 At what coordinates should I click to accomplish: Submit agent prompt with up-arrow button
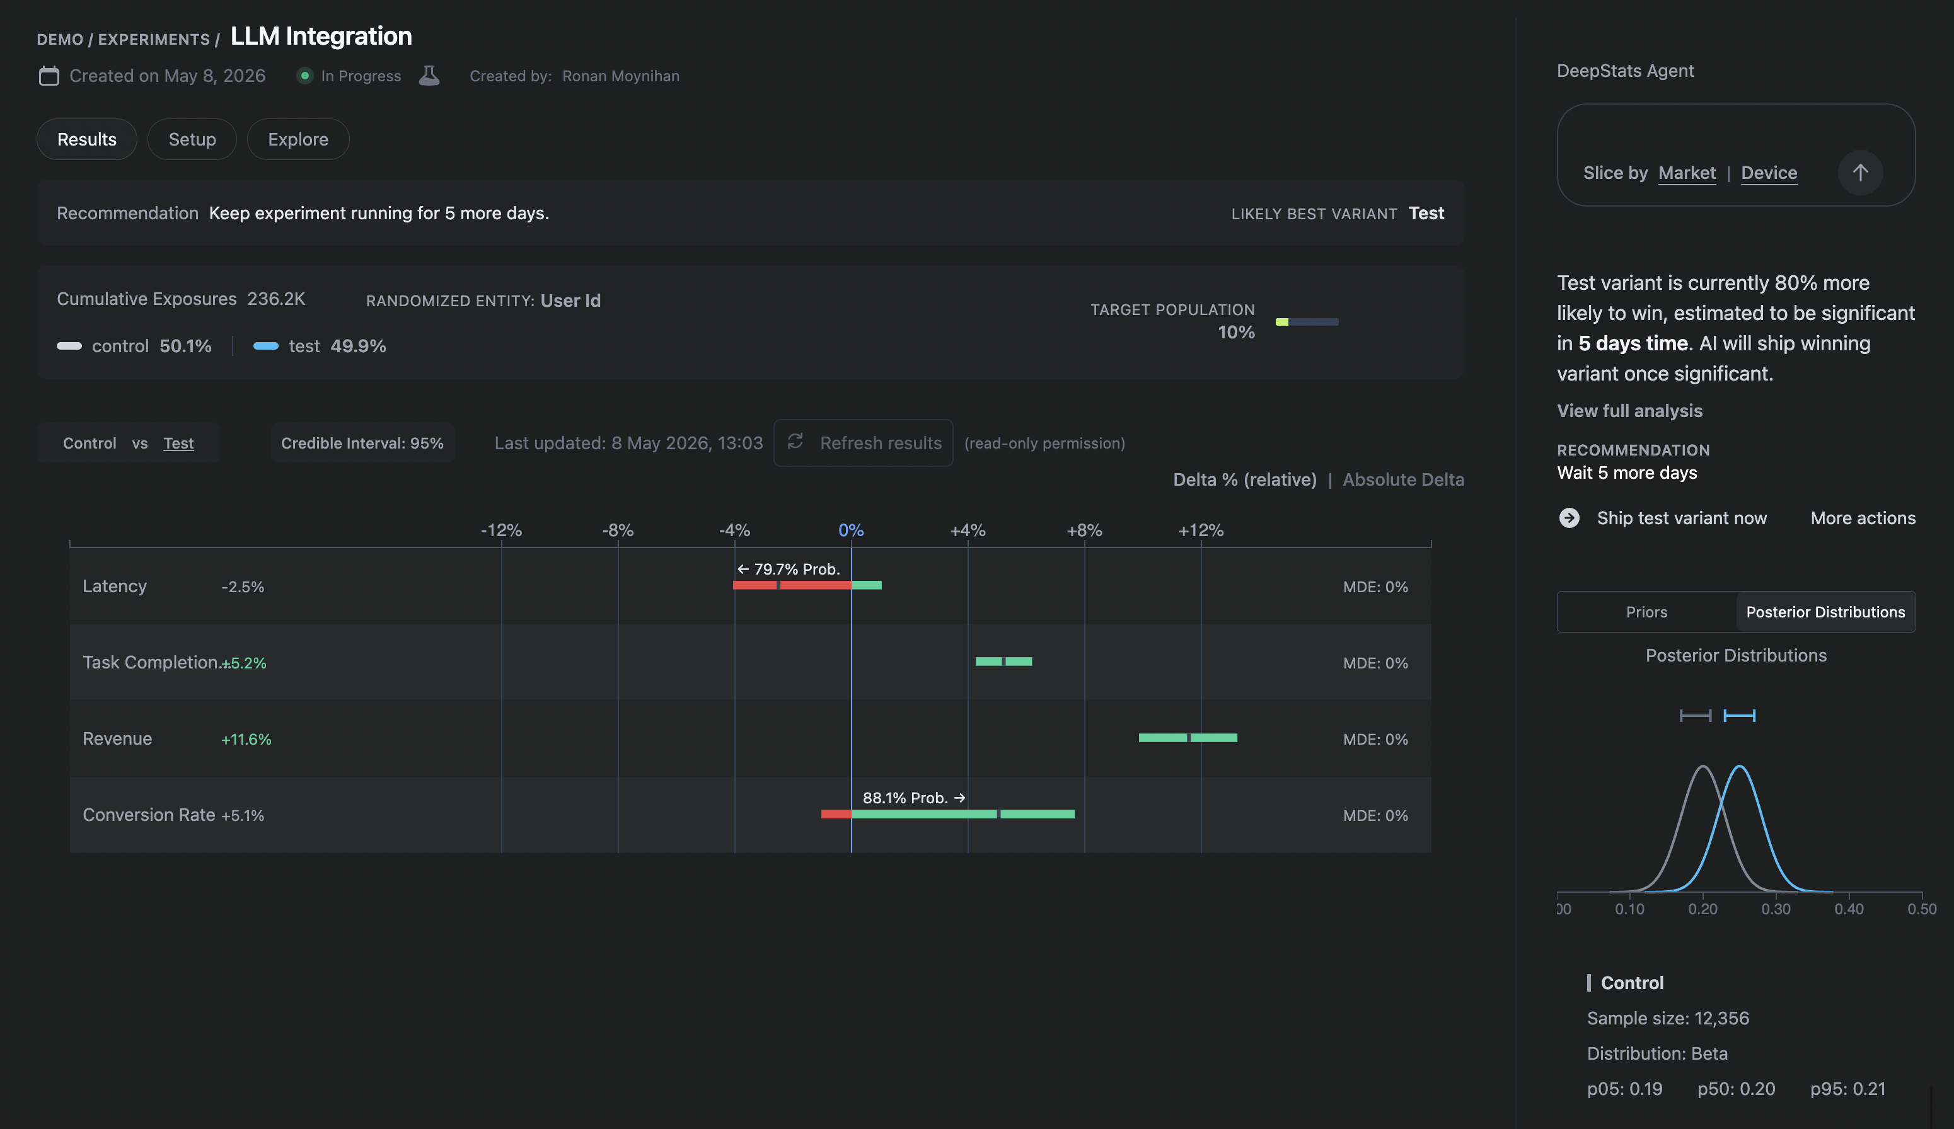coord(1860,172)
